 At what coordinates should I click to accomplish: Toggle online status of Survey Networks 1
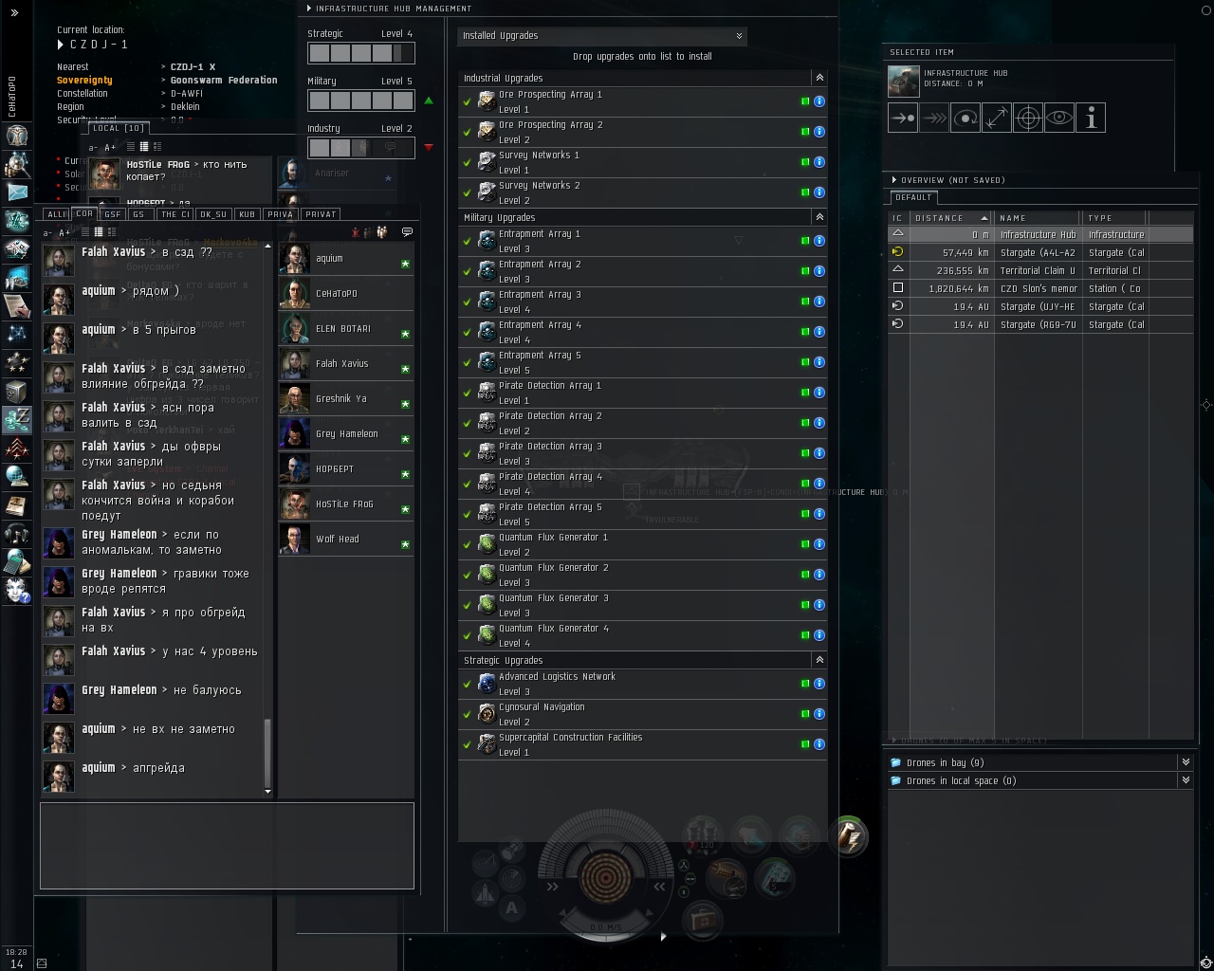[805, 162]
